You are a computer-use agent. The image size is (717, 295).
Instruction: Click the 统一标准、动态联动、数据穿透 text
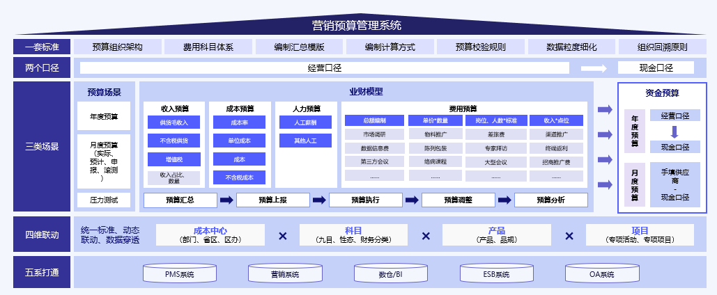coord(110,234)
